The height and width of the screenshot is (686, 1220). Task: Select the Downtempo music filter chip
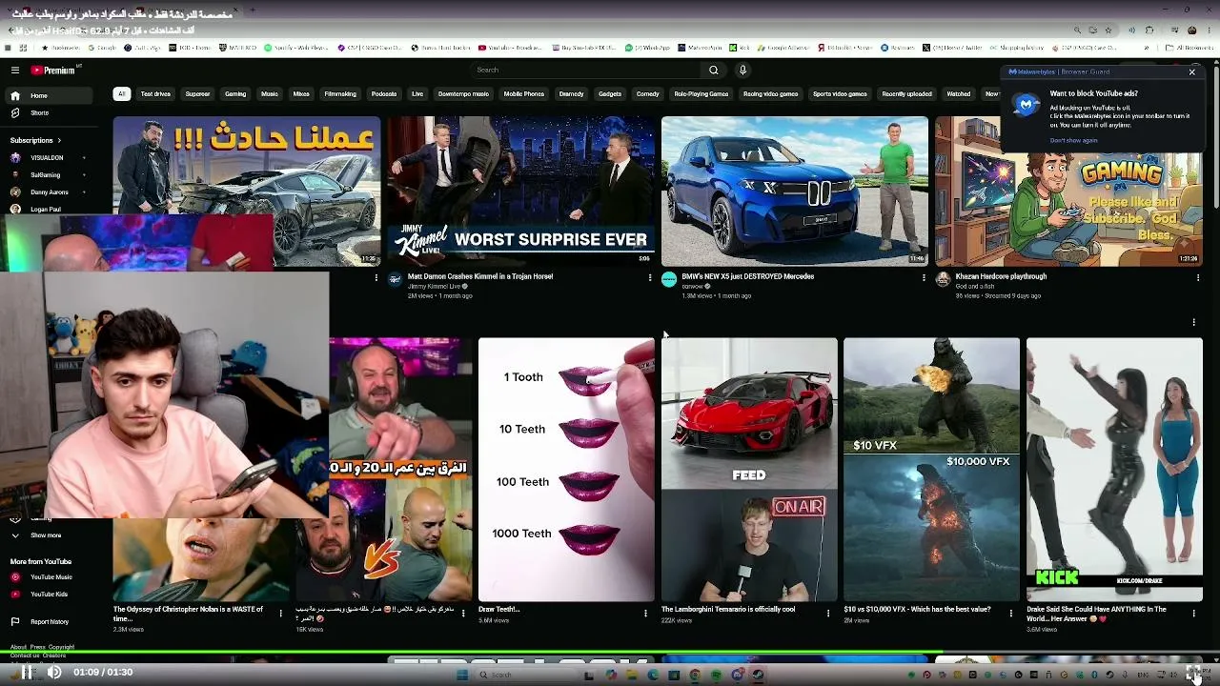pos(463,93)
